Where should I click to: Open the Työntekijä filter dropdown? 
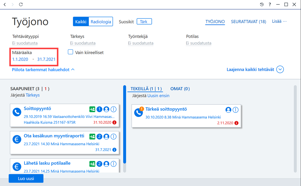pyautogui.click(x=141, y=43)
